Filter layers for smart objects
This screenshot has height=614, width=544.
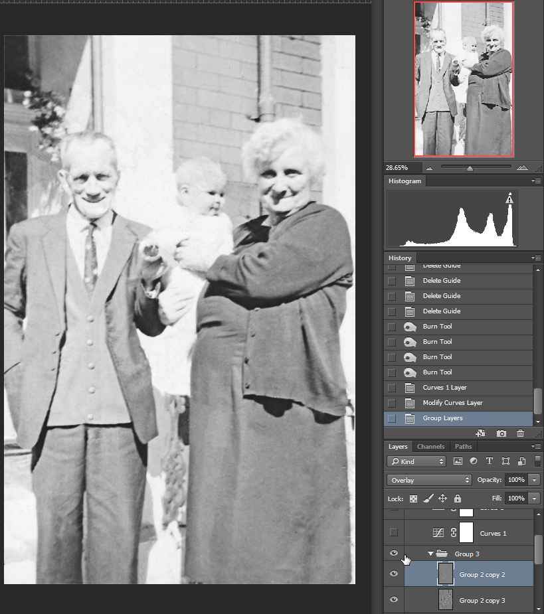click(521, 461)
